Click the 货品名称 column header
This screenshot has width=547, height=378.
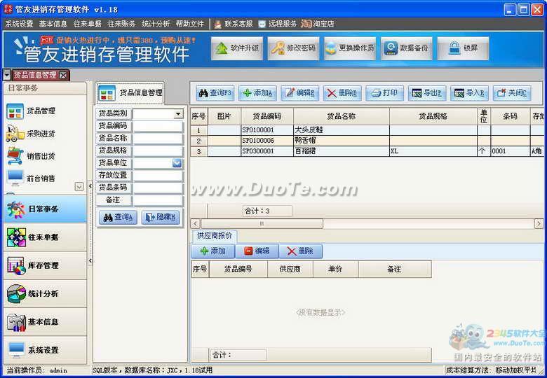click(x=342, y=116)
